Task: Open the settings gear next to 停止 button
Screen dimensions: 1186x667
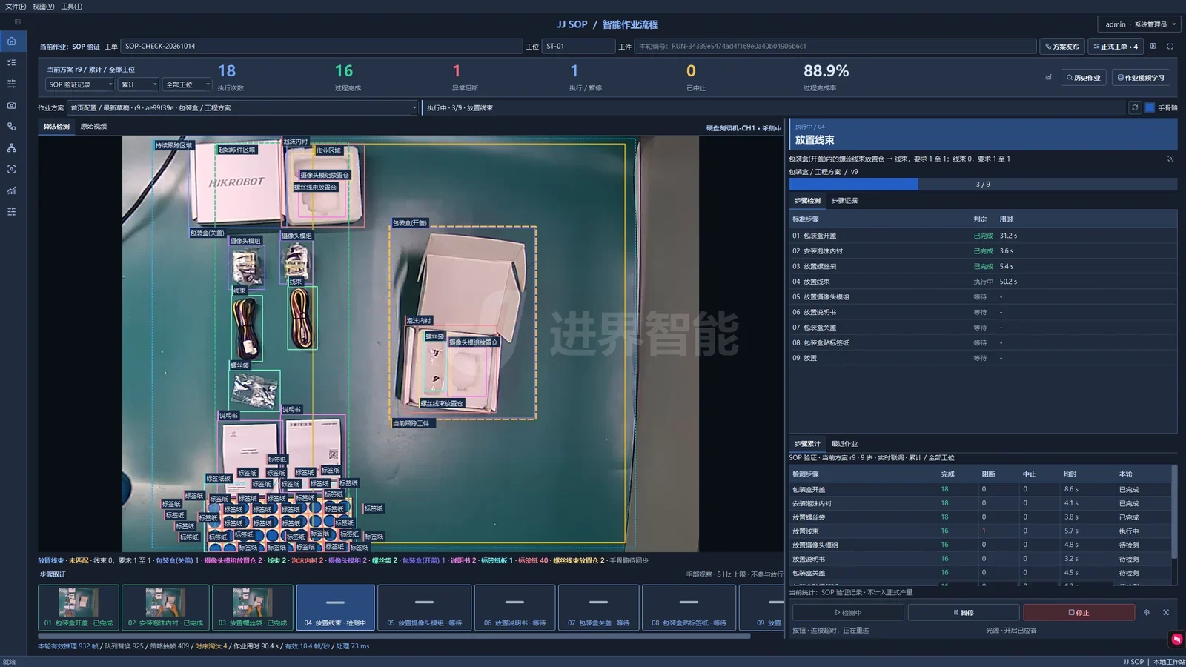Action: click(x=1147, y=612)
